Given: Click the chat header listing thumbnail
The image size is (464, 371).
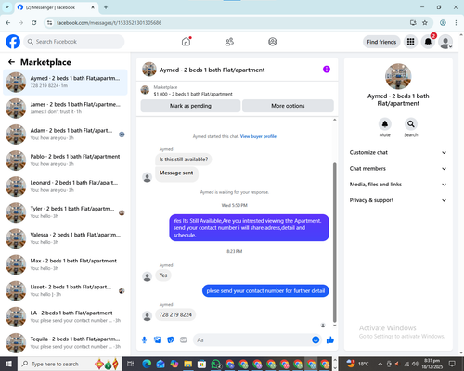Looking at the screenshot, I should pyautogui.click(x=149, y=70).
